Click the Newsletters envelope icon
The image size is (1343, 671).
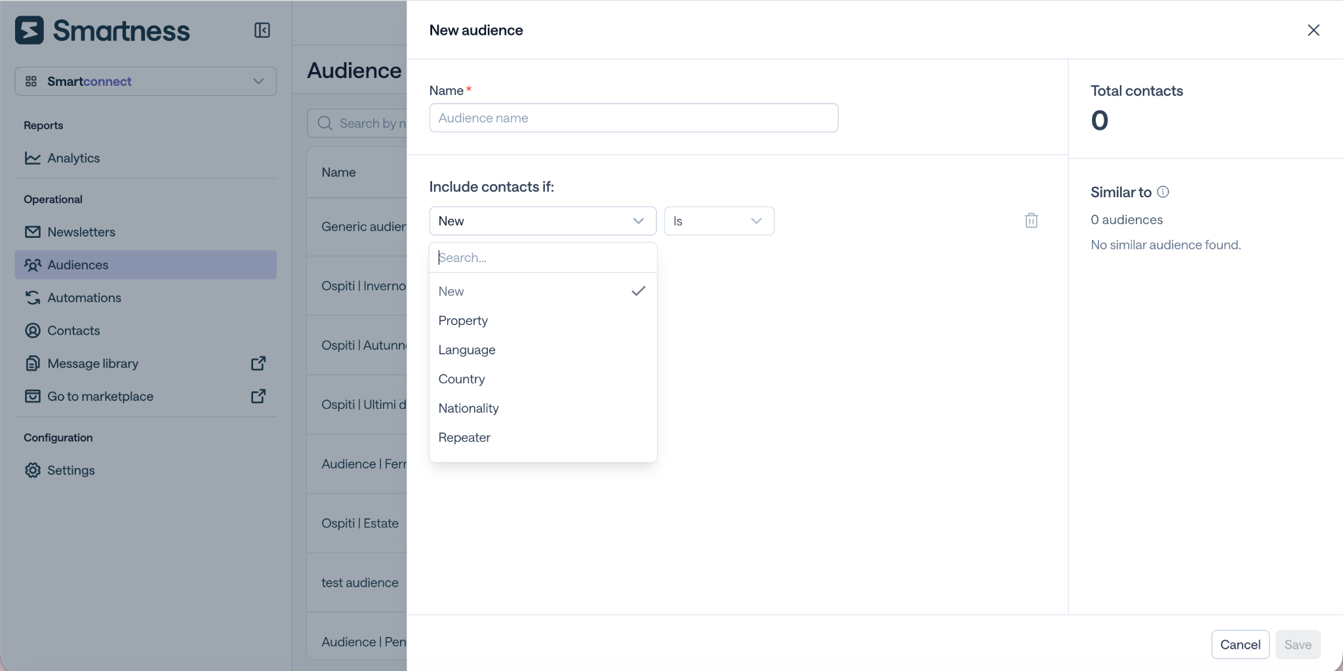point(32,232)
